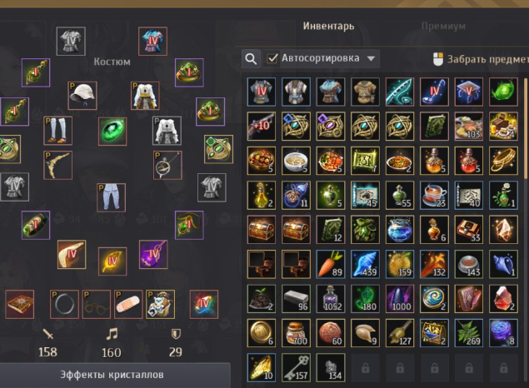
Task: Click the Забрать предмет mouse hint
Action: coord(481,59)
